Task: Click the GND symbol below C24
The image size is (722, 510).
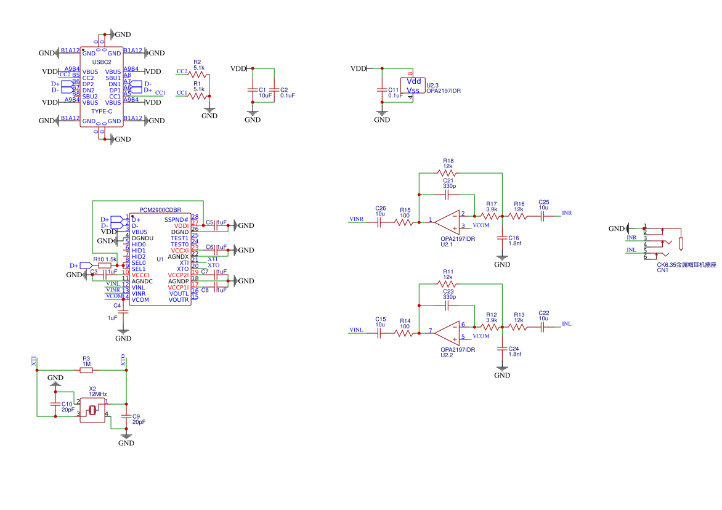Action: (x=502, y=373)
